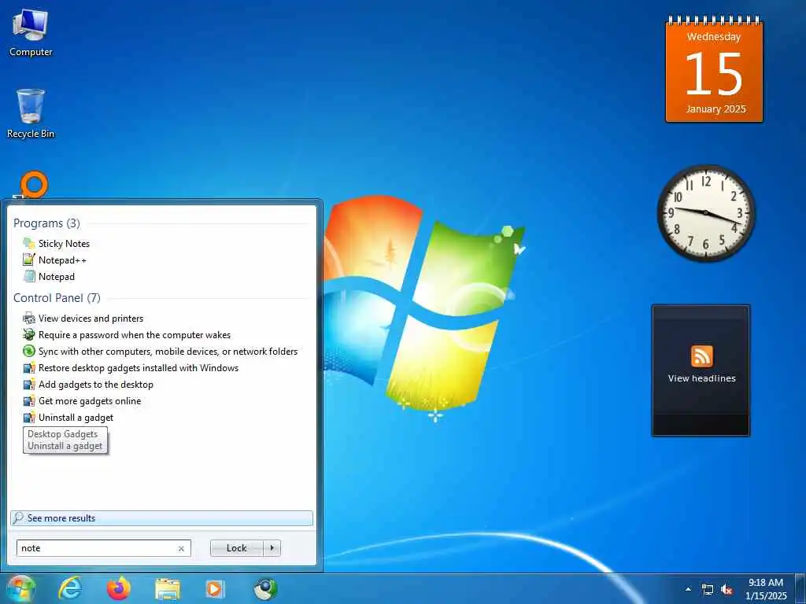Screen dimensions: 806x604
Task: Open Sticky Notes from search results
Action: tap(64, 244)
